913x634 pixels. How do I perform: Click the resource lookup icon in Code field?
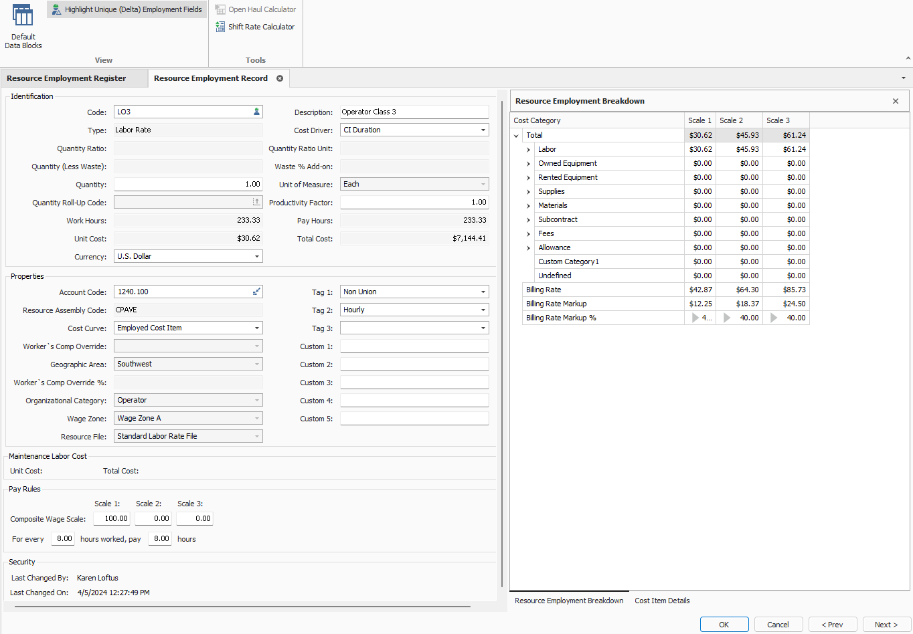256,112
